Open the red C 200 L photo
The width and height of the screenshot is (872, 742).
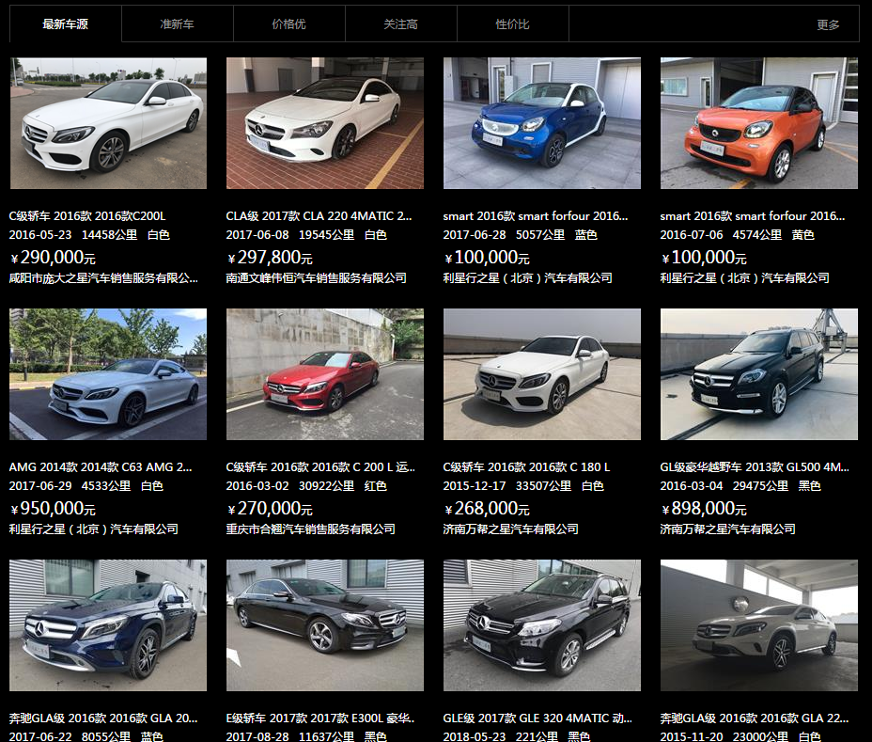pos(325,374)
